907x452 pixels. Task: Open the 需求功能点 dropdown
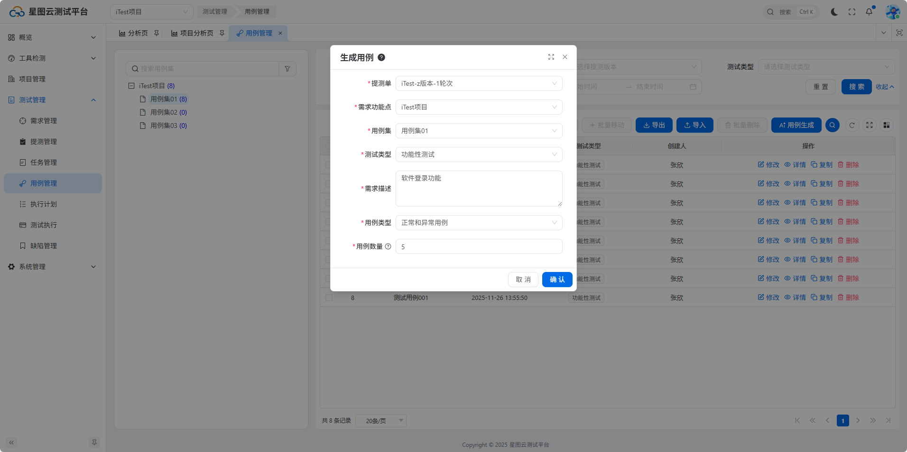click(x=479, y=107)
